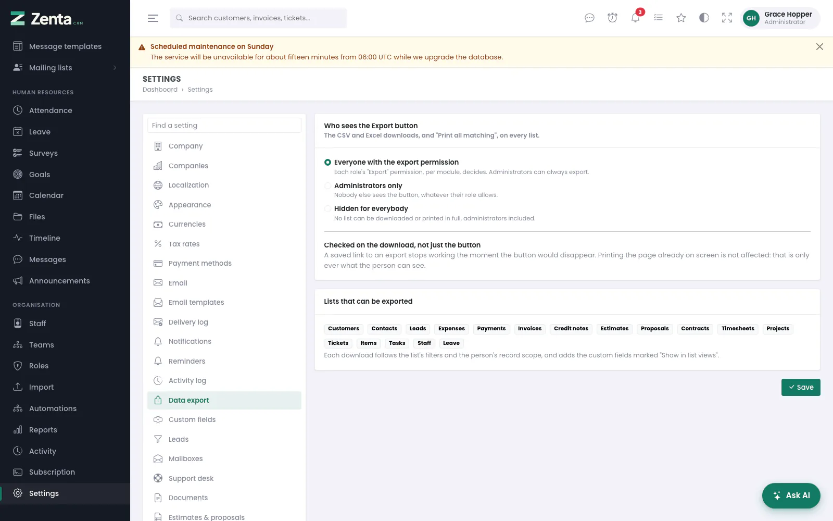The width and height of the screenshot is (833, 521).
Task: Open Email templates settings
Action: click(224, 303)
